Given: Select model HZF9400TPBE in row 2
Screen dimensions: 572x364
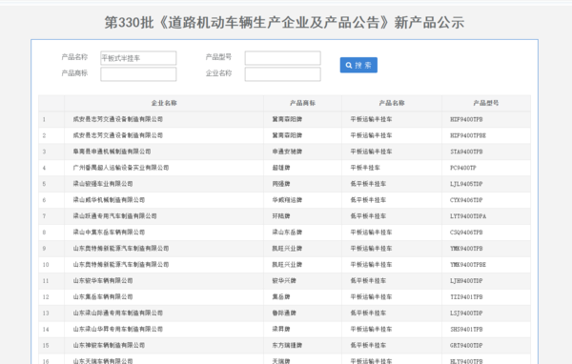Looking at the screenshot, I should tap(468, 135).
